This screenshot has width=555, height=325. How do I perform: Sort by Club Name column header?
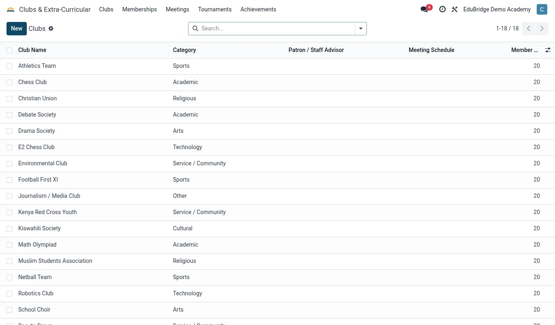[x=32, y=50]
